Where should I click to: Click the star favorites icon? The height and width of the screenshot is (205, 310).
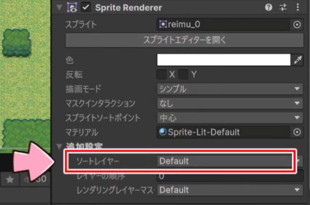click(10, 179)
